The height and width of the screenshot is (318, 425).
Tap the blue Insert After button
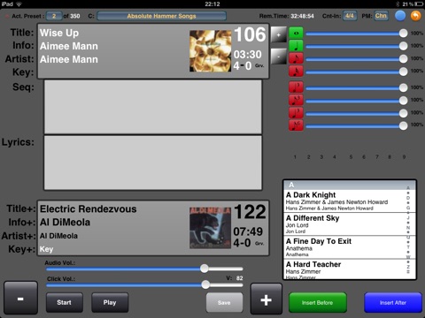coord(393,302)
